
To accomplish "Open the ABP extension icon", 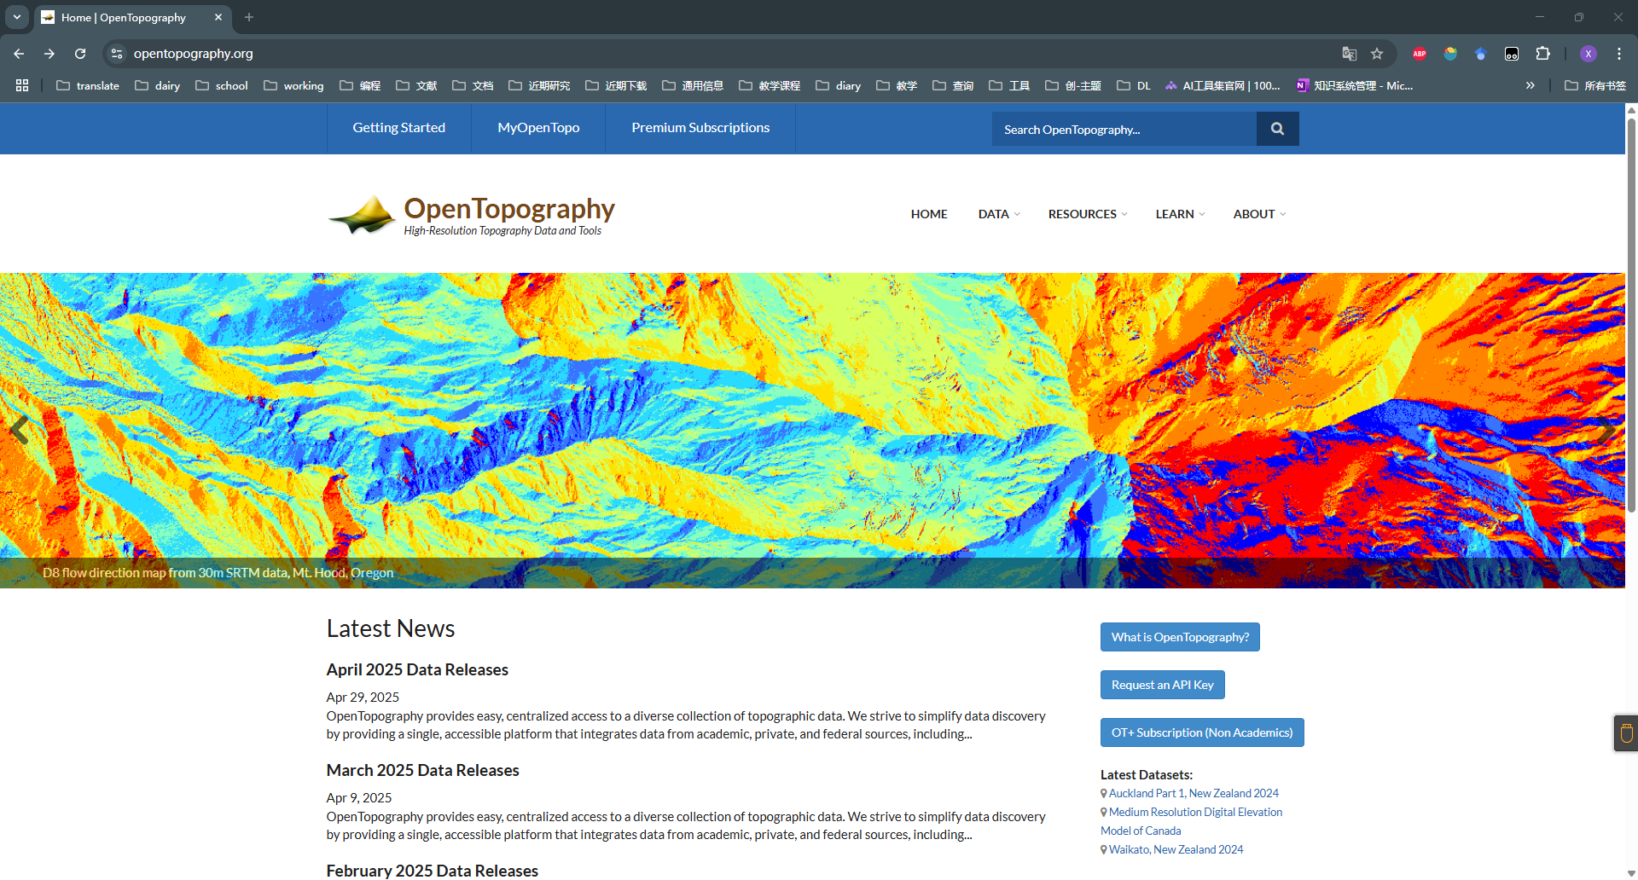I will (1420, 54).
